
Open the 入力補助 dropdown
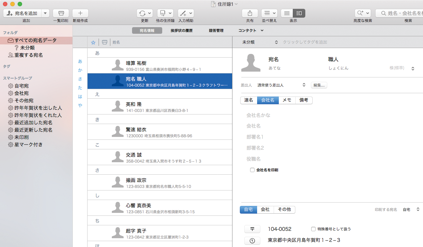point(186,13)
